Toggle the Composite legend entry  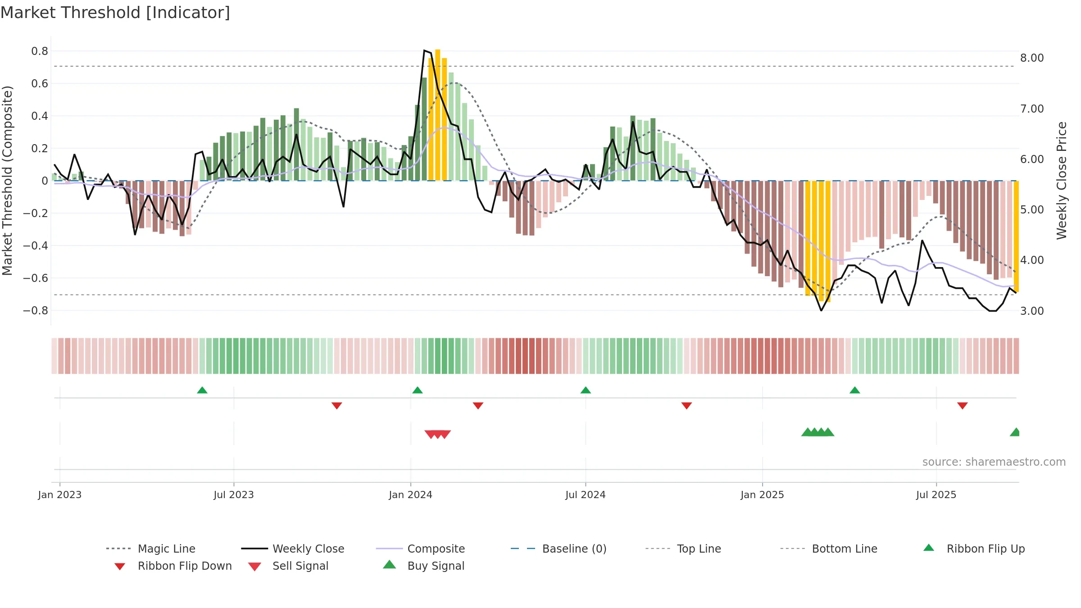(420, 549)
